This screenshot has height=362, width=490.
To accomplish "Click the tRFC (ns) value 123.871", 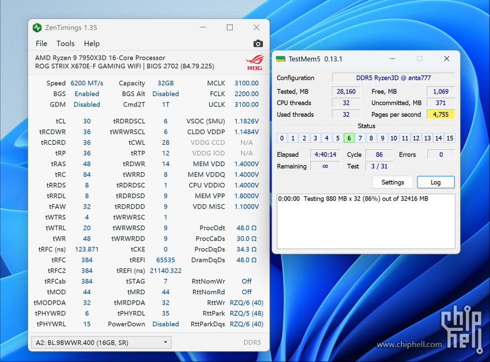I will pyautogui.click(x=87, y=250).
